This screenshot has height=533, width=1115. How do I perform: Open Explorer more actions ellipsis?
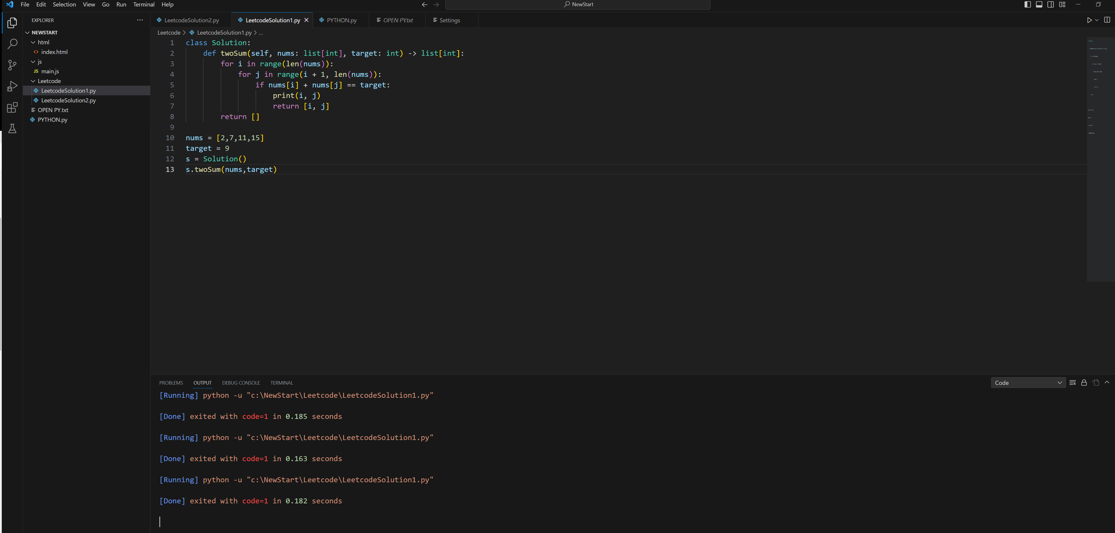[x=140, y=20]
